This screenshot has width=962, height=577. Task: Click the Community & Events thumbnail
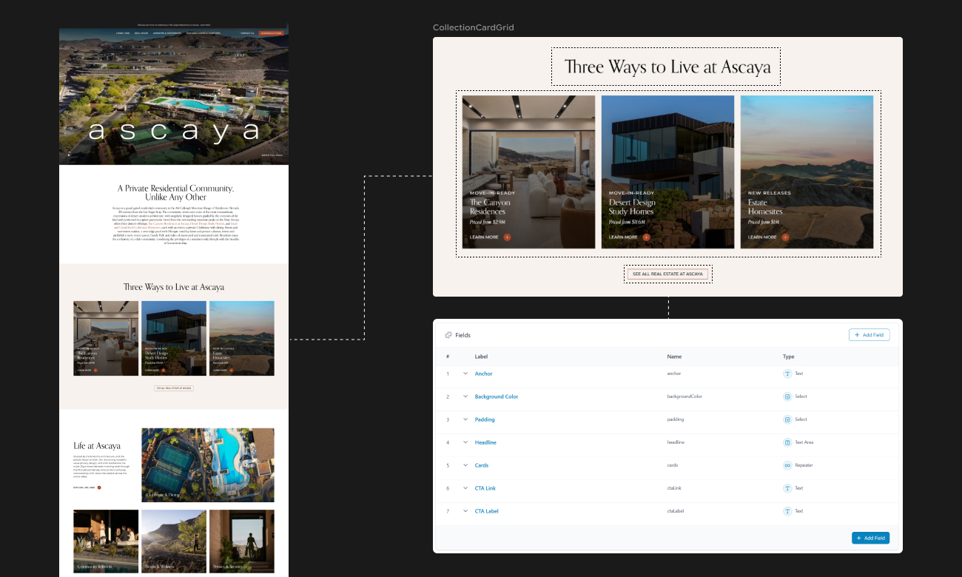click(x=106, y=541)
